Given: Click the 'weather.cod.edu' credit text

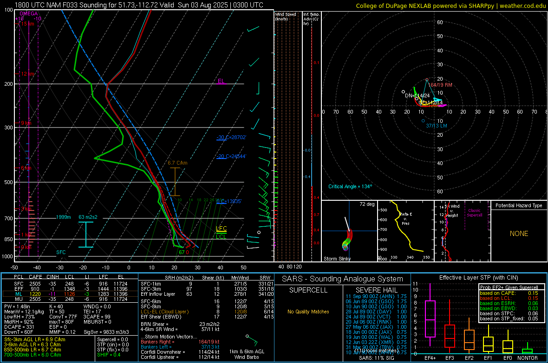Looking at the screenshot, I should [522, 6].
